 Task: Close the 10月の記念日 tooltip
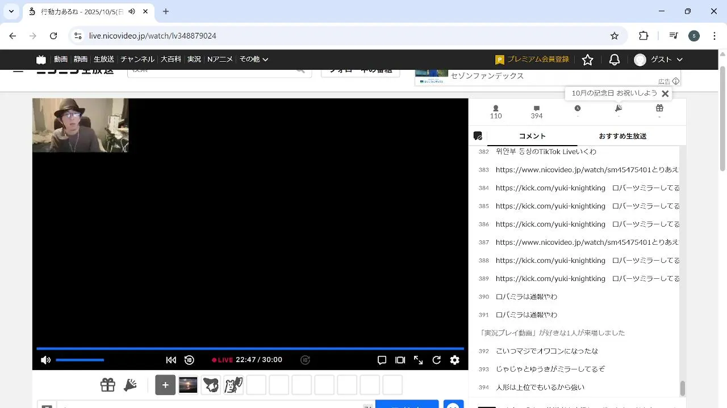(x=665, y=93)
